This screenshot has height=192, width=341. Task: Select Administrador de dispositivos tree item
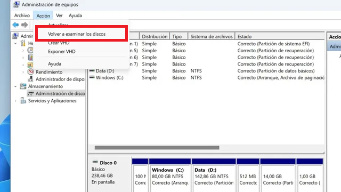pyautogui.click(x=60, y=79)
